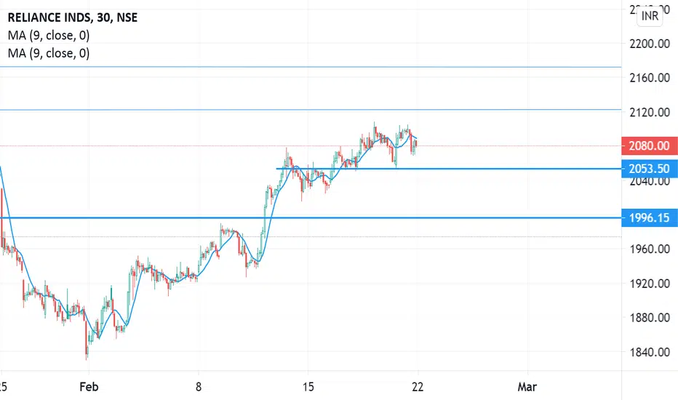Click the 1920.00 price scale label
The height and width of the screenshot is (400, 678).
point(650,284)
